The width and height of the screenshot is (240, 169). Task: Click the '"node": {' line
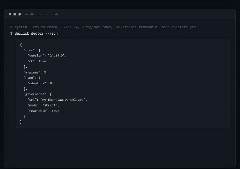(32, 50)
